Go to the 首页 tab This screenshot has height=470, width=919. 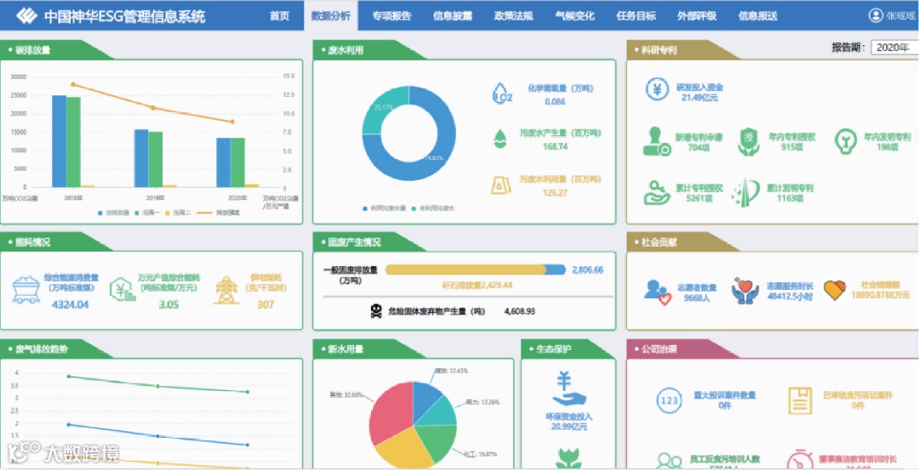pyautogui.click(x=280, y=16)
